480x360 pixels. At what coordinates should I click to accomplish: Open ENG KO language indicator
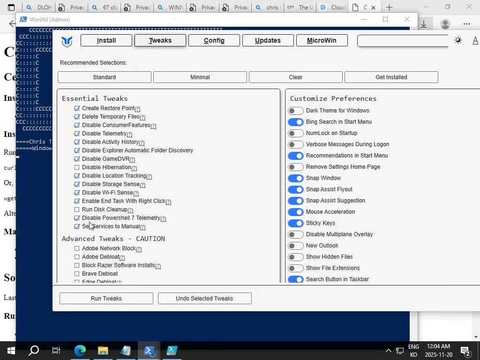point(413,351)
